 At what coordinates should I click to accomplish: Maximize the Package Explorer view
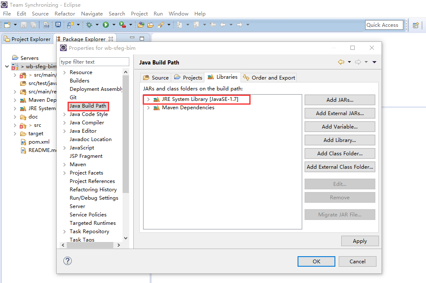pyautogui.click(x=142, y=39)
